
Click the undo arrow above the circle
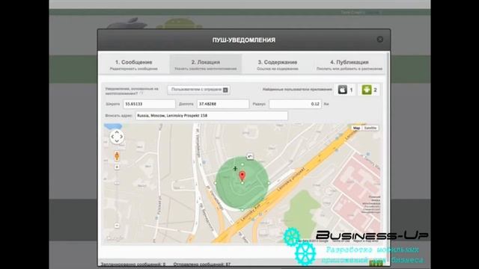click(250, 157)
